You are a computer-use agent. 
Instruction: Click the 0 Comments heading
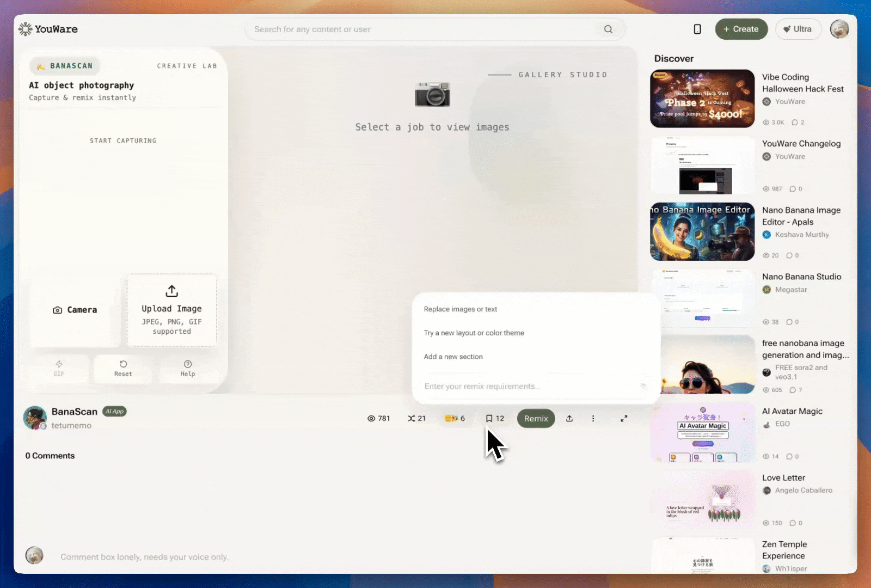(x=50, y=456)
